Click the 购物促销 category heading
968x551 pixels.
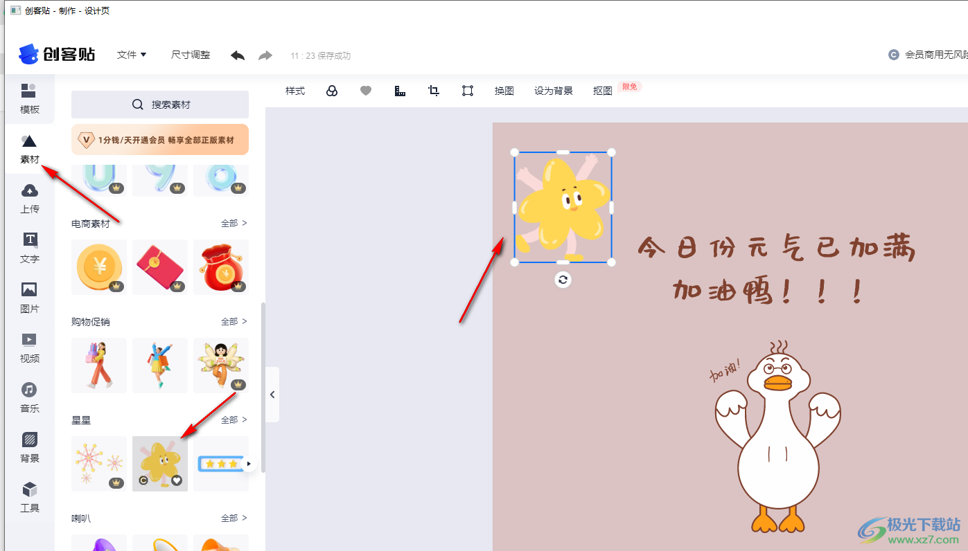click(x=91, y=322)
